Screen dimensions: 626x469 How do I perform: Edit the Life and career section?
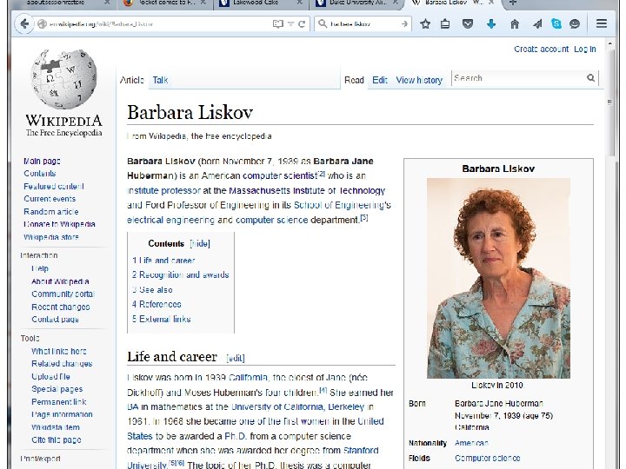coord(235,358)
